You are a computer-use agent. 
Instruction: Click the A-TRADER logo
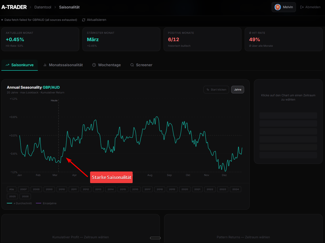(14, 7)
